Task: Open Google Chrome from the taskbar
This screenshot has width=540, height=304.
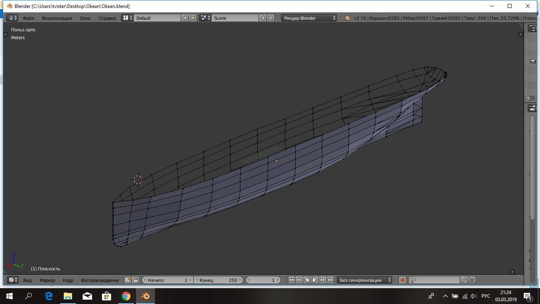Action: click(126, 296)
